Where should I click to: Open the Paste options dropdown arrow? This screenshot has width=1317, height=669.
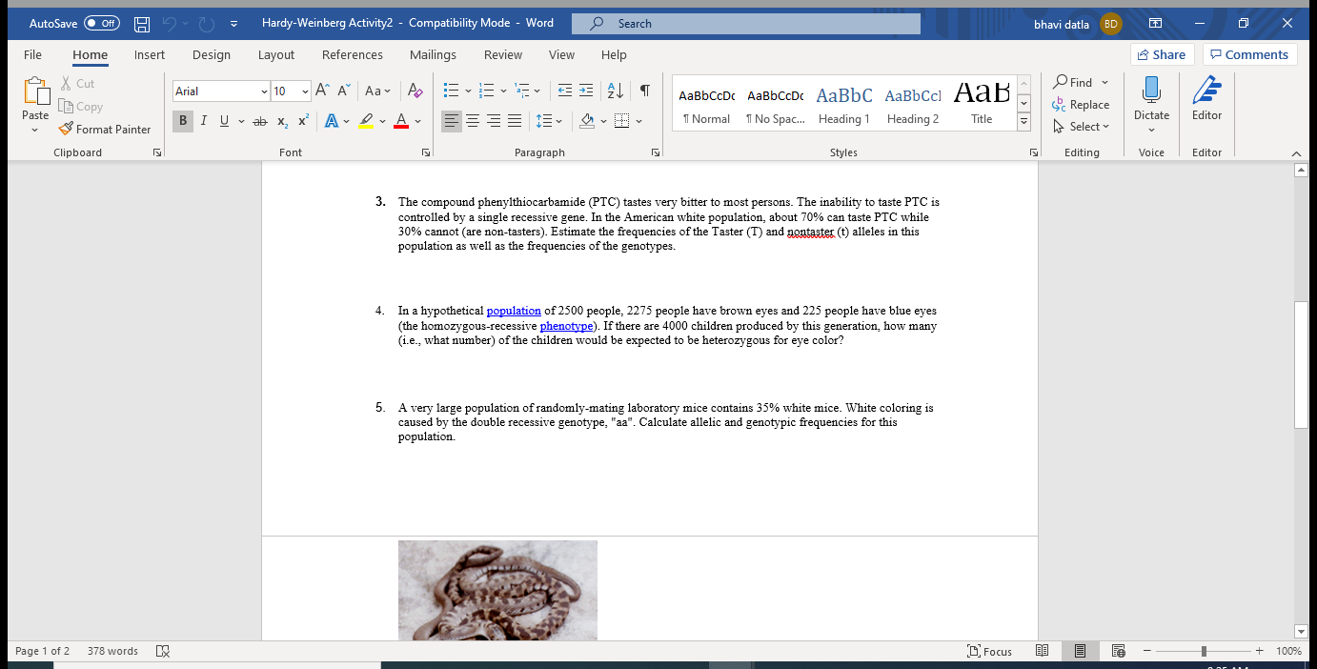35,130
